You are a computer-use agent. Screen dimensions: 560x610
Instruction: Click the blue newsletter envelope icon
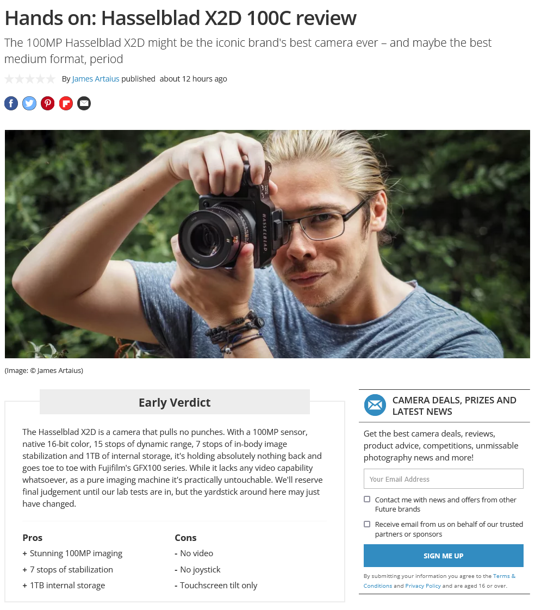(x=375, y=406)
